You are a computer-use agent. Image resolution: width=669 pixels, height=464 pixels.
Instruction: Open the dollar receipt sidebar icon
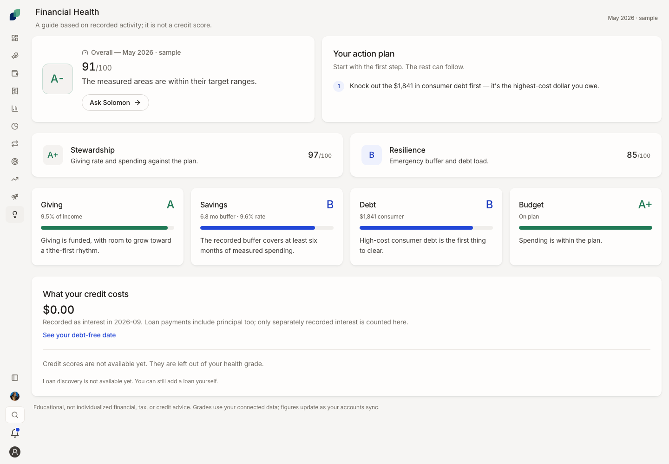15,91
